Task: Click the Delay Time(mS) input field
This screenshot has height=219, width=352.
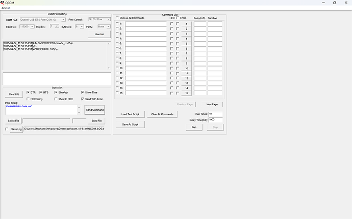Action: (x=215, y=120)
